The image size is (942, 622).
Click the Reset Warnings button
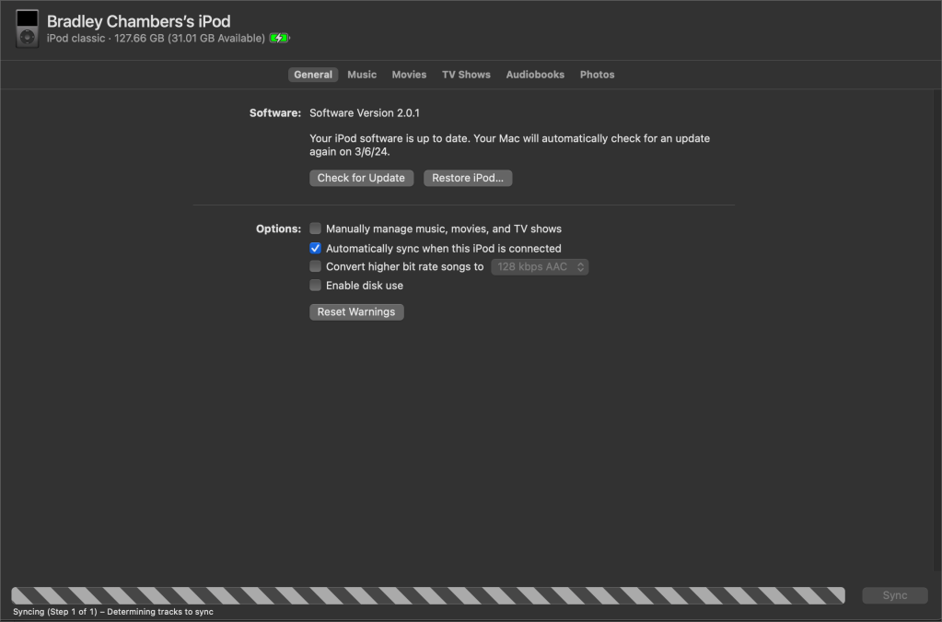coord(356,312)
